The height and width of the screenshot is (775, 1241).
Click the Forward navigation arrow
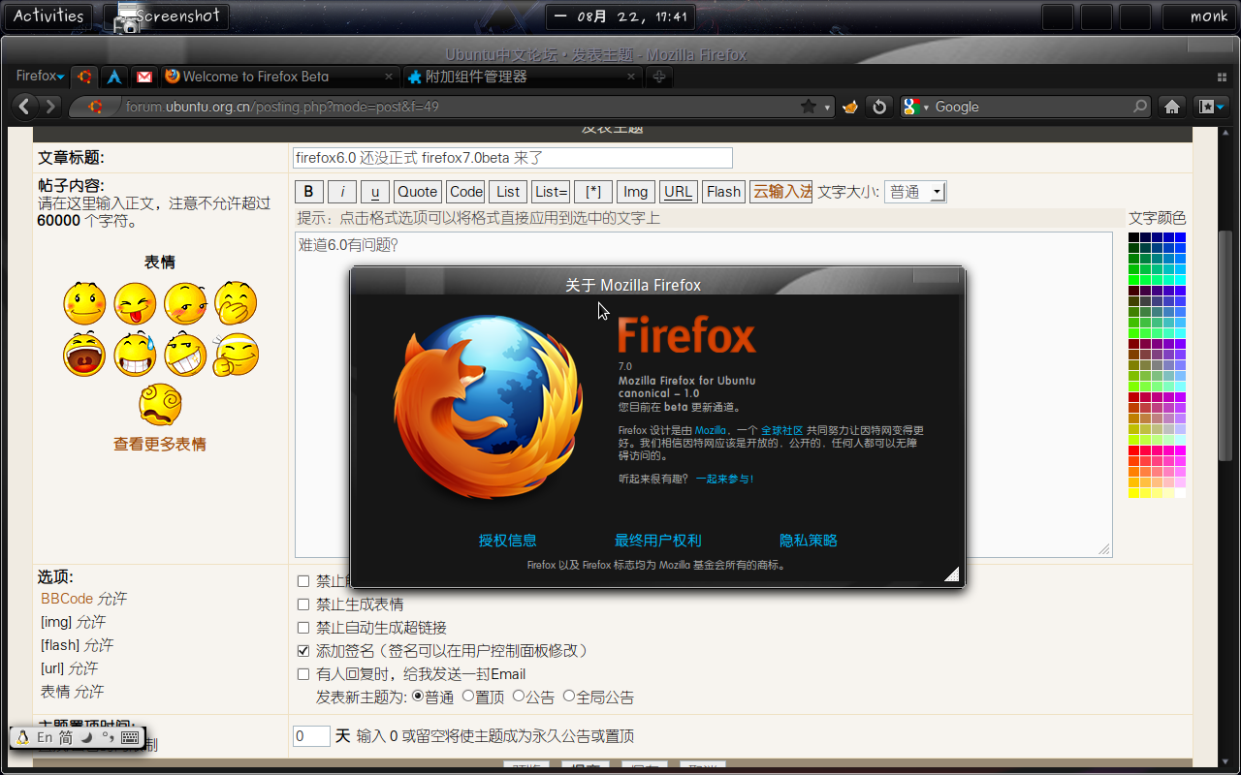coord(50,107)
